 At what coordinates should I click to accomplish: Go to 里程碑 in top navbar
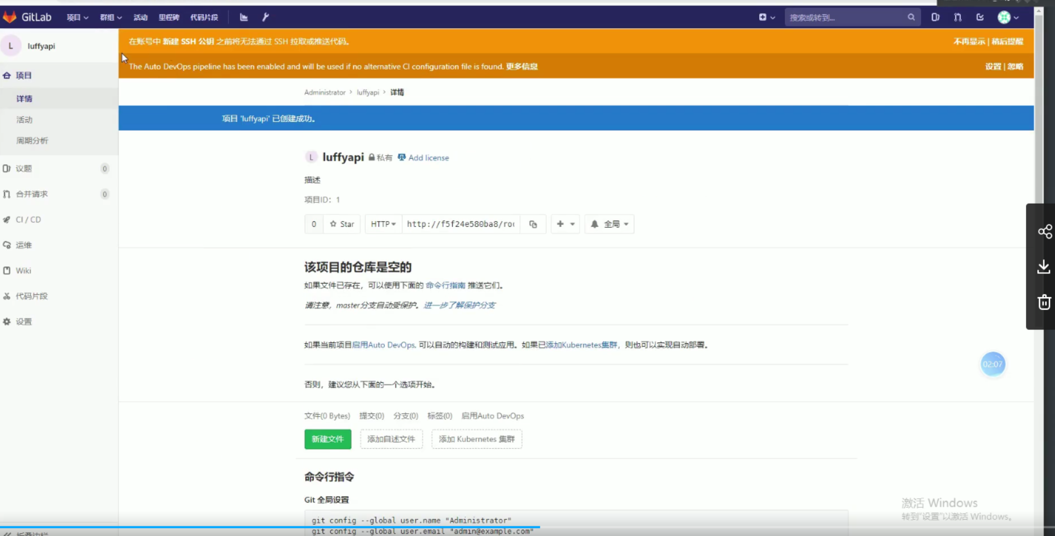169,17
